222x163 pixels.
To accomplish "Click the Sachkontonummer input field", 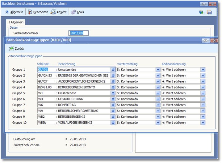I will tap(78, 33).
